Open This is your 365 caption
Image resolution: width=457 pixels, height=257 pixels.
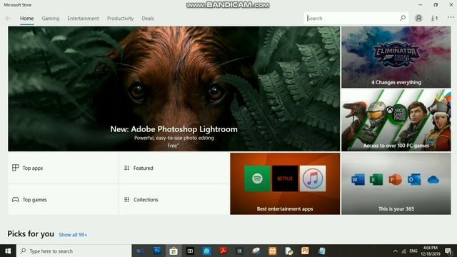point(396,208)
